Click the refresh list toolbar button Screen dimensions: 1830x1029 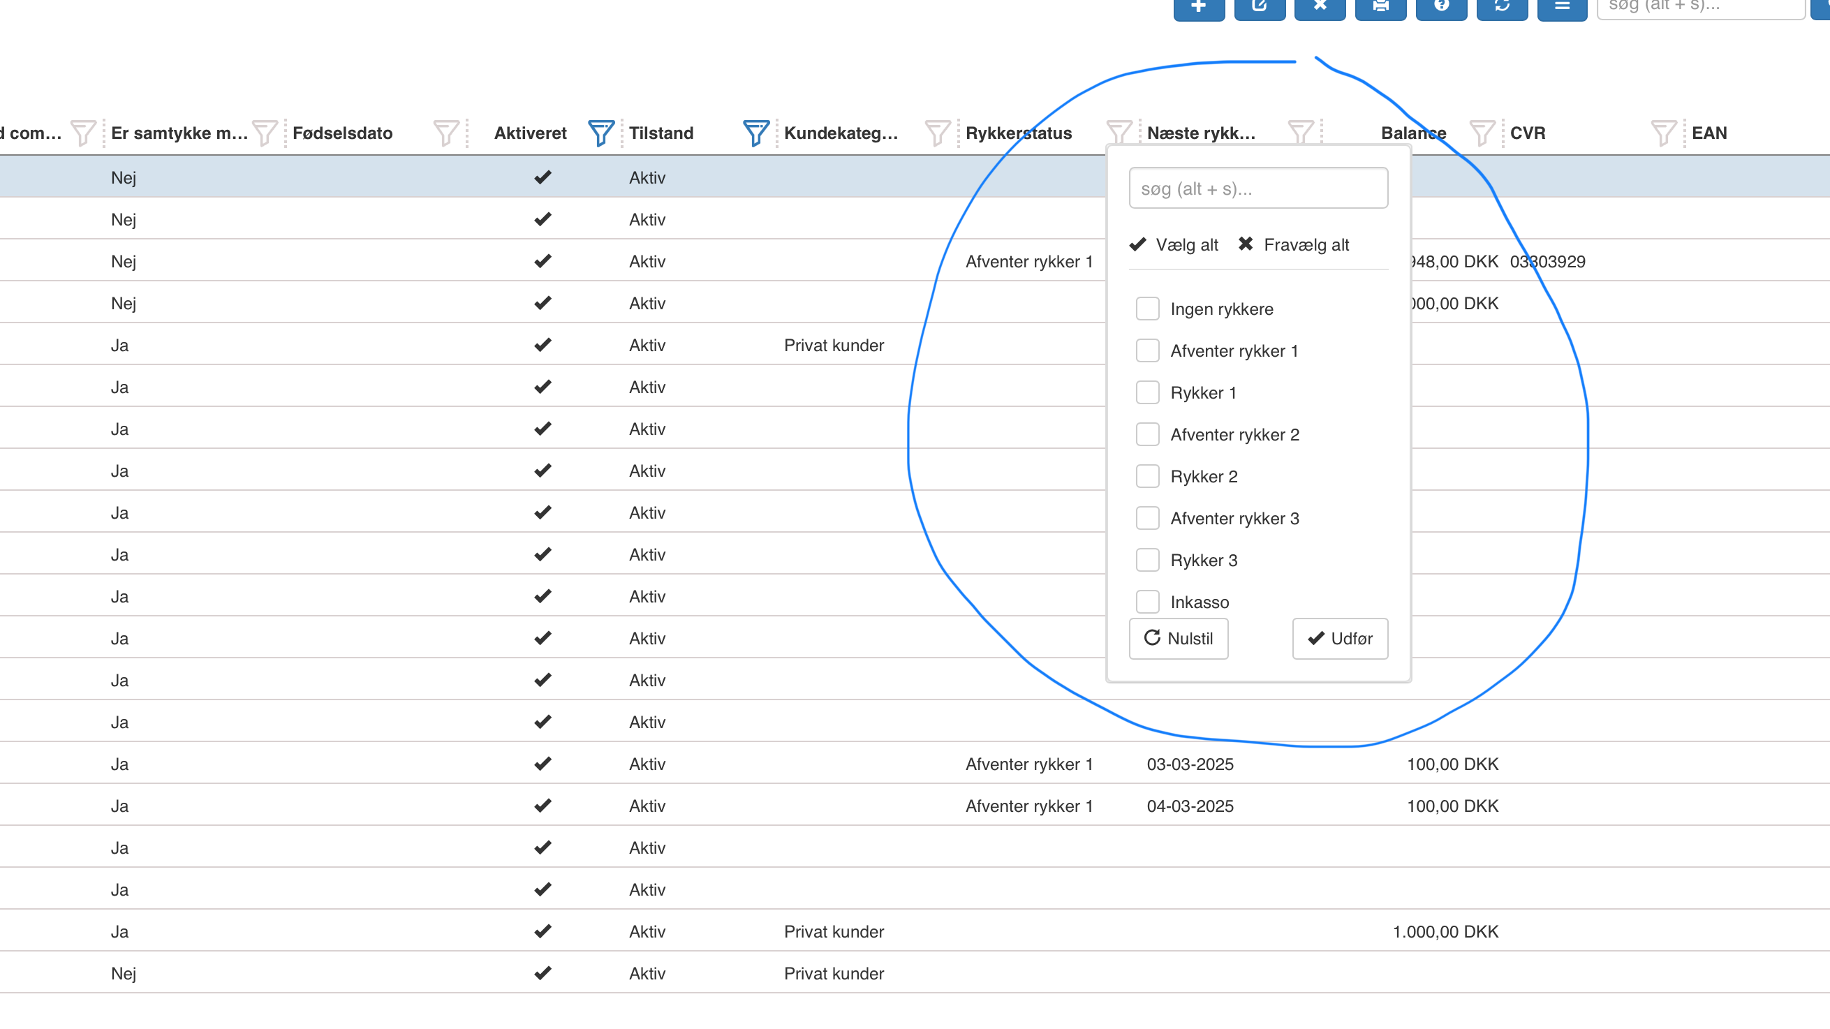[x=1502, y=7]
